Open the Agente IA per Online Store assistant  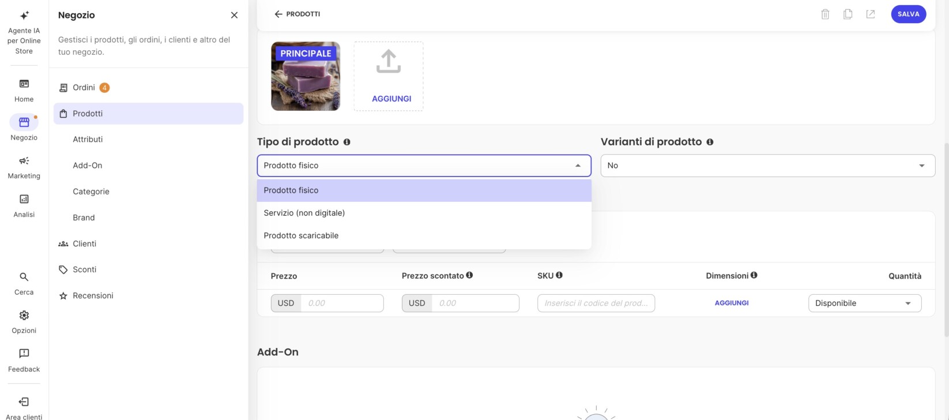point(24,32)
